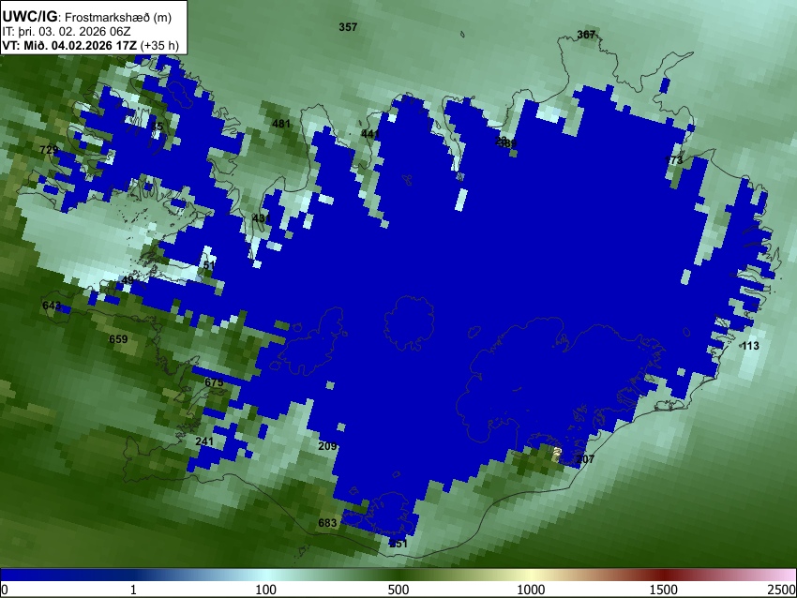Click the map value 51

pyautogui.click(x=209, y=265)
